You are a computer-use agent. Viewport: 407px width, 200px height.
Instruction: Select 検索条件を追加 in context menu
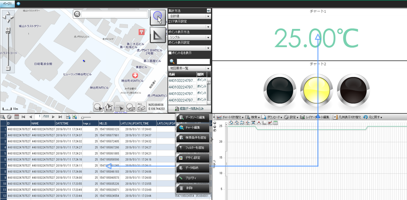coord(193,137)
